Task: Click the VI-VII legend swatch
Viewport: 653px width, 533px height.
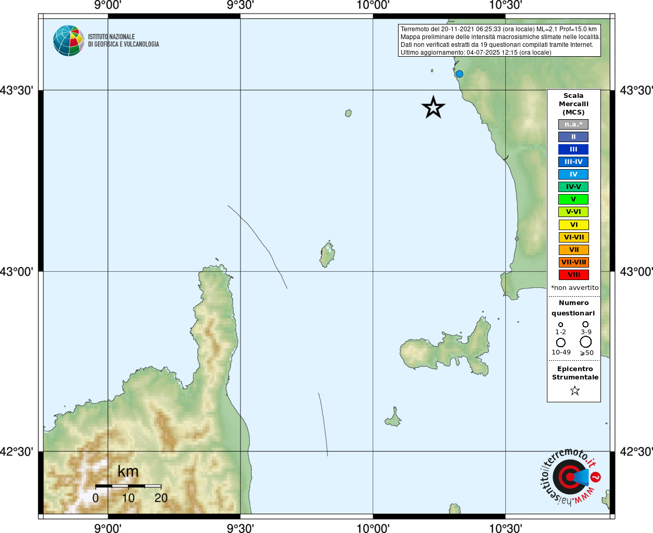Action: pyautogui.click(x=573, y=237)
